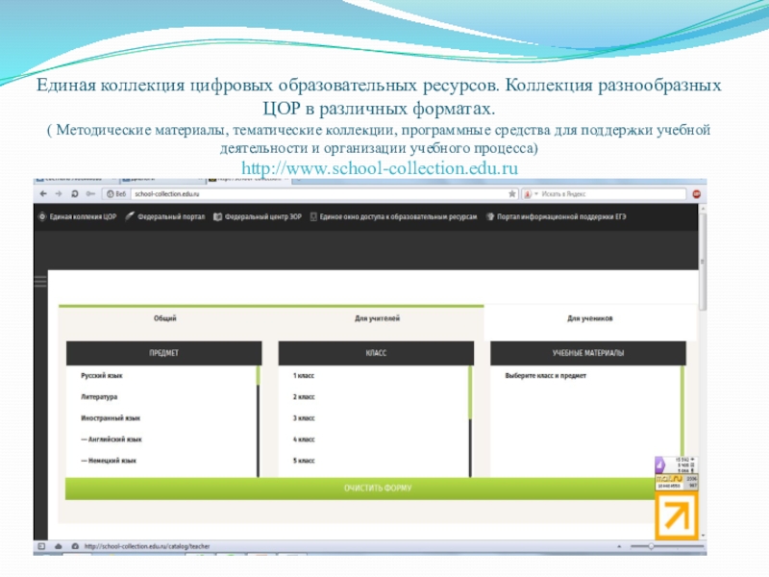769x577 pixels.
Task: Select Немецкий язык subject
Action: pos(109,461)
